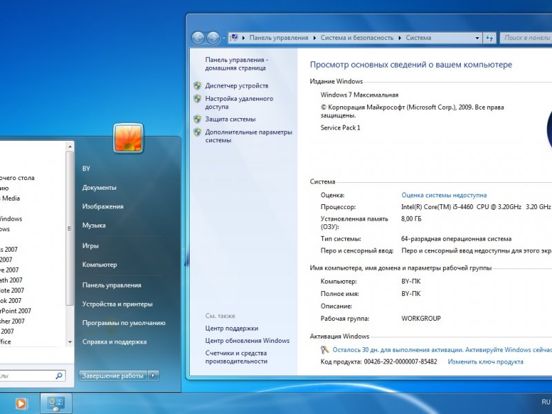552x414 pixels.
Task: Click the Start menu programs list scrollbar thumb
Action: 70,228
